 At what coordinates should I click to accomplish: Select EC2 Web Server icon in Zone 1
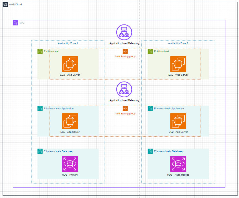[x=70, y=64]
